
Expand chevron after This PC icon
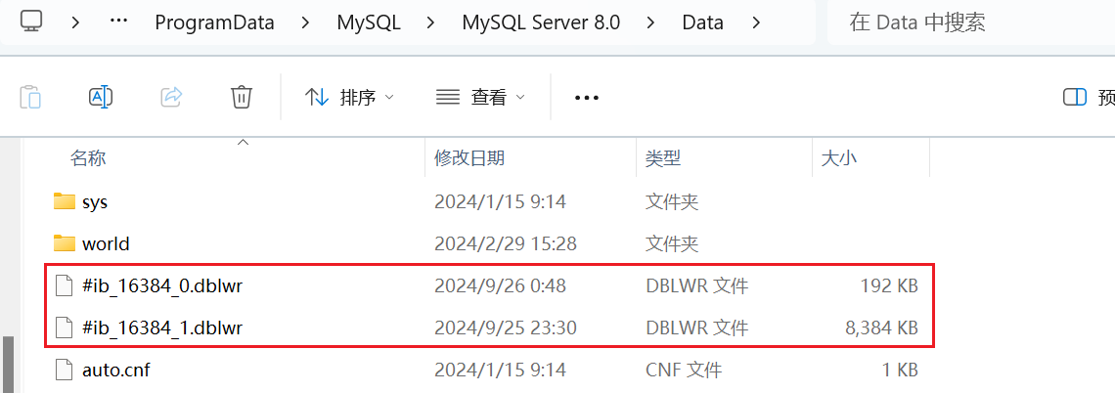[75, 22]
